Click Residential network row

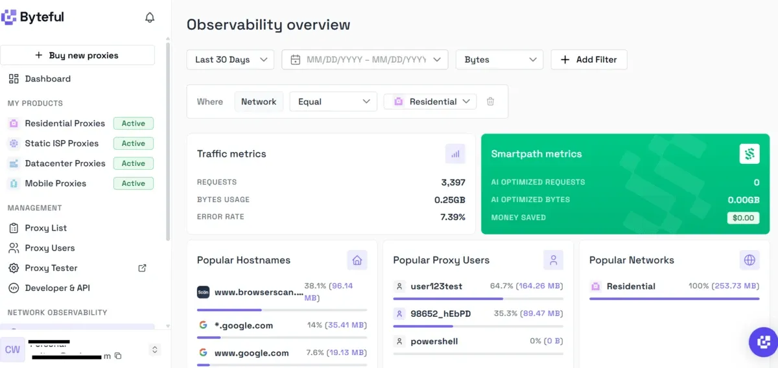click(674, 290)
